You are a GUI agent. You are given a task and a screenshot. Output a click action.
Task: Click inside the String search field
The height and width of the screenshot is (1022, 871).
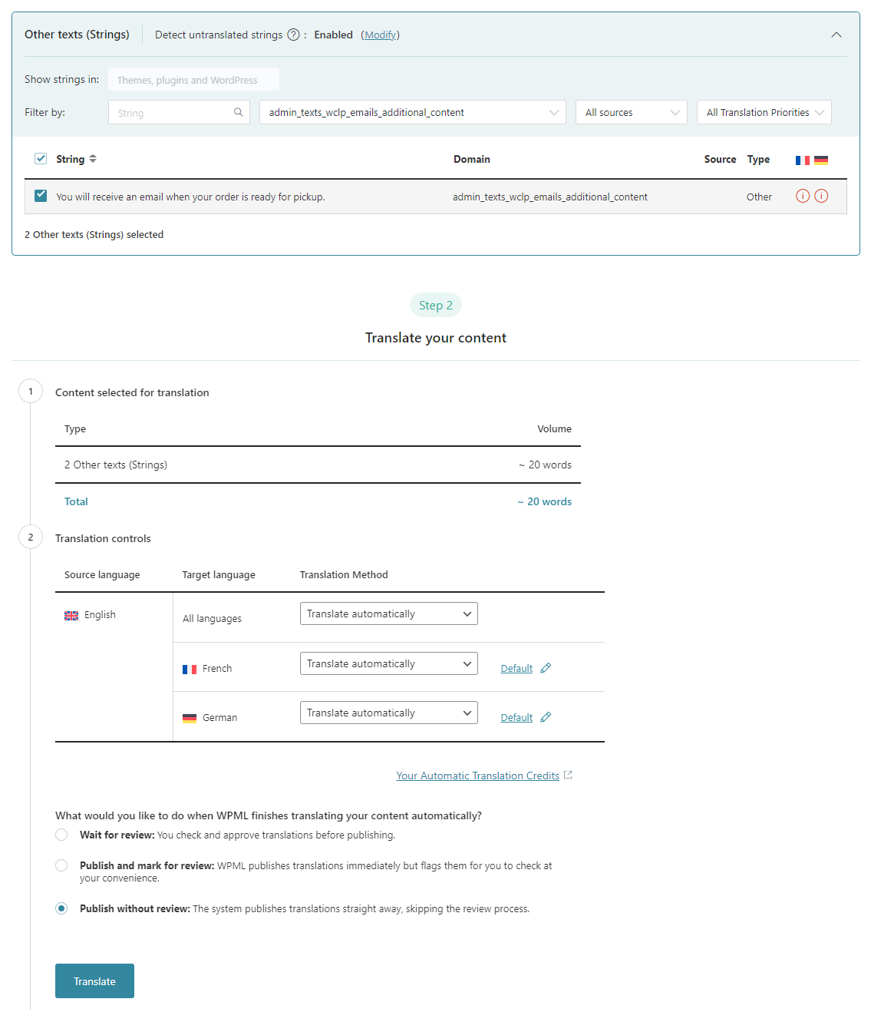(169, 112)
